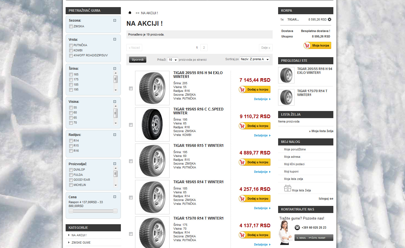Collapse the Vrsta filter panel

(115, 39)
